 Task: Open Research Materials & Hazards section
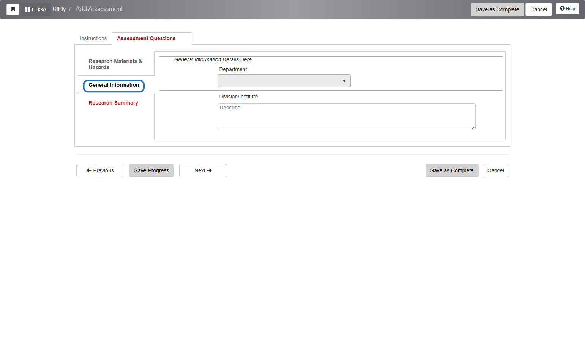pyautogui.click(x=115, y=64)
